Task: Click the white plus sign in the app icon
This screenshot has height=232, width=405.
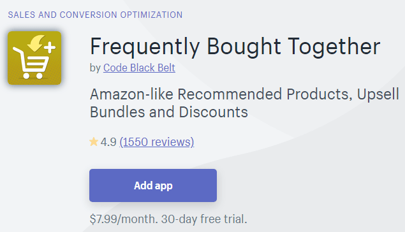Action: [x=50, y=48]
